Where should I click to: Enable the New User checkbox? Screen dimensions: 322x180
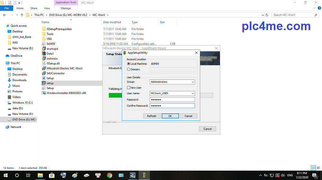[x=128, y=87]
